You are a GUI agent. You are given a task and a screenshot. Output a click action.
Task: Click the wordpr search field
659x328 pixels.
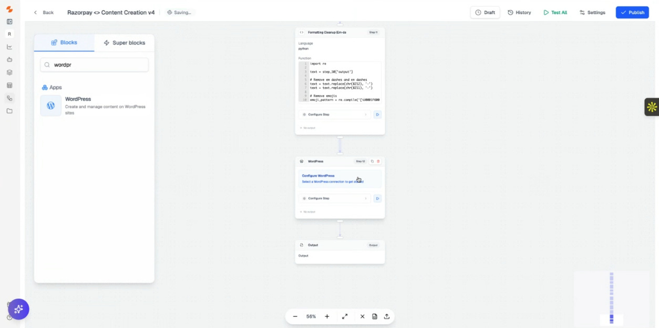95,65
